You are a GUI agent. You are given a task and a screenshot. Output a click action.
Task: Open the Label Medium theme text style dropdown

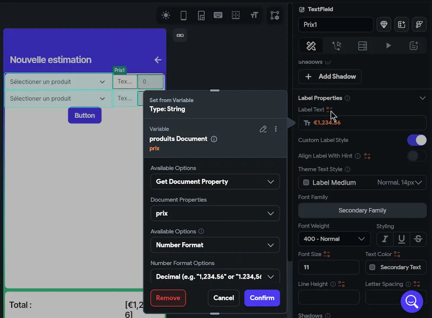pyautogui.click(x=362, y=182)
